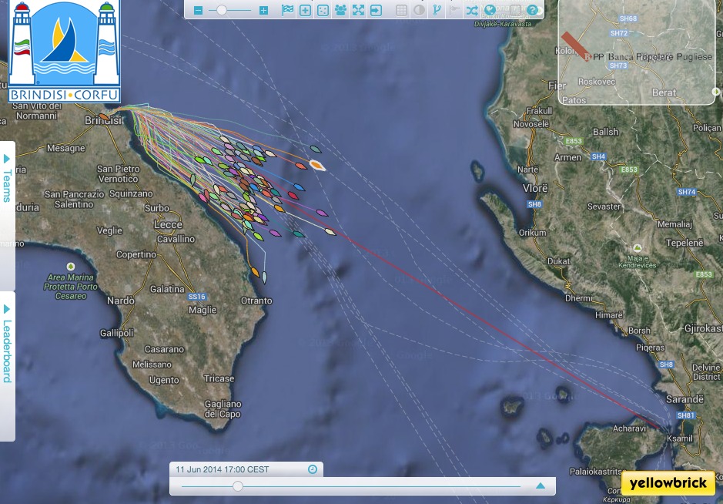Expand the Teams side panel
The height and width of the screenshot is (504, 723).
(7, 177)
